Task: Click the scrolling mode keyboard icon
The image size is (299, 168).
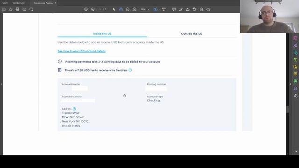Action: [164, 9]
